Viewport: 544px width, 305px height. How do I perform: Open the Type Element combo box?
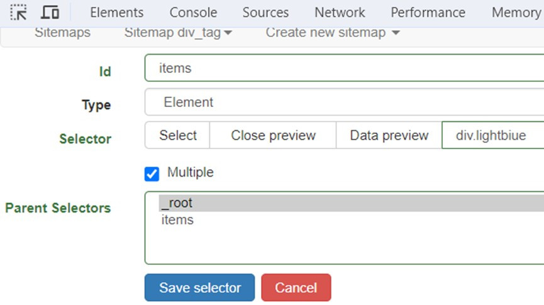[343, 102]
